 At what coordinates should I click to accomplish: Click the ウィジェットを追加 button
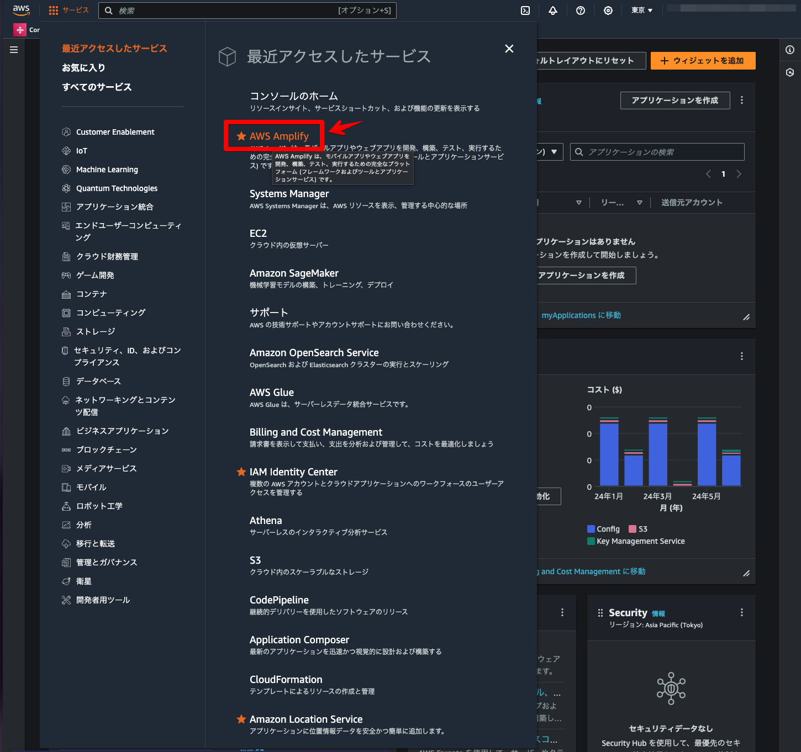click(x=703, y=61)
